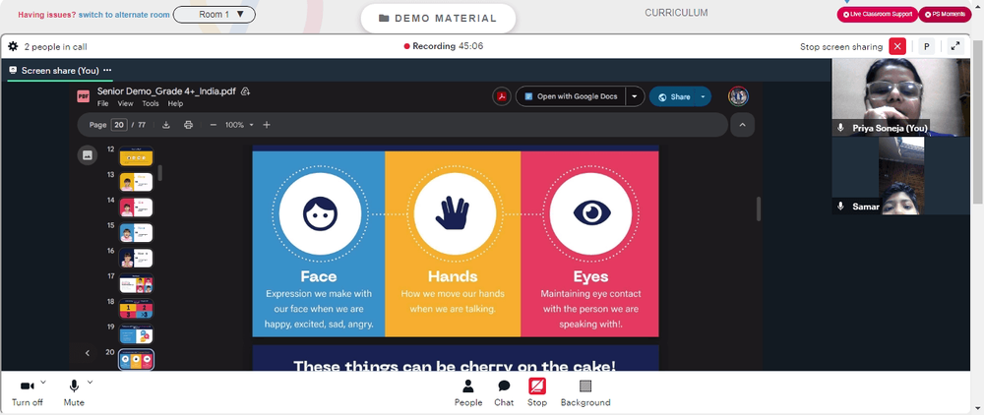This screenshot has width=984, height=415.
Task: Stop sharing via the Stop button
Action: (537, 393)
